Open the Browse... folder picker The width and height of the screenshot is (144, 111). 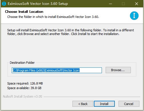[118, 70]
